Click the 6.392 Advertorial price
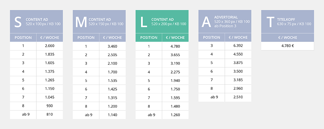This screenshot has width=324, height=129. (238, 46)
